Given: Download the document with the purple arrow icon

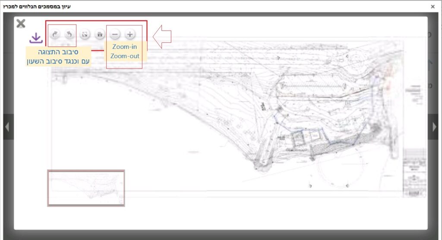Looking at the screenshot, I should tap(36, 38).
